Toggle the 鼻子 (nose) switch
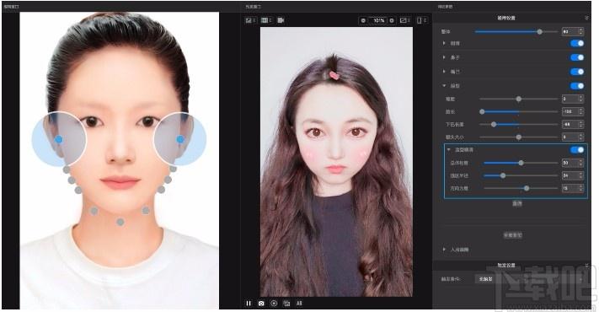 (577, 57)
